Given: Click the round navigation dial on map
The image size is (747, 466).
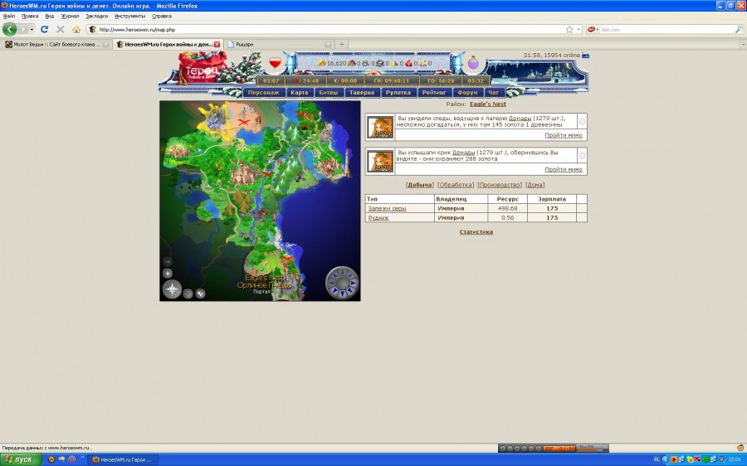Looking at the screenshot, I should [342, 282].
